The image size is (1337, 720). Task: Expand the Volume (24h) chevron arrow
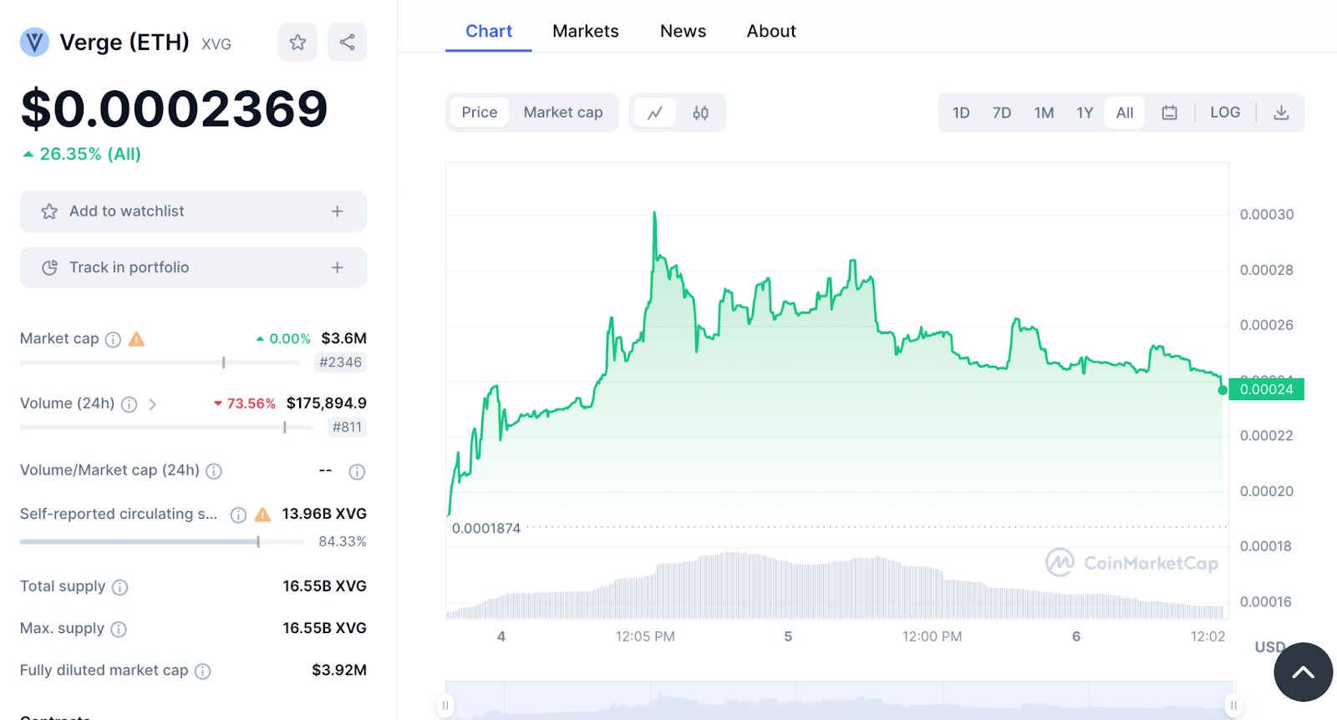(152, 404)
